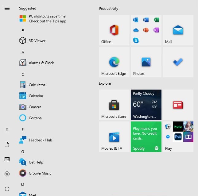Open the Mail tile in Productivity
The image size is (198, 196).
(x=178, y=30)
